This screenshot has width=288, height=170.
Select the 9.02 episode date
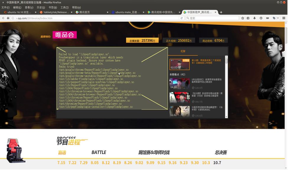pyautogui.click(x=139, y=163)
